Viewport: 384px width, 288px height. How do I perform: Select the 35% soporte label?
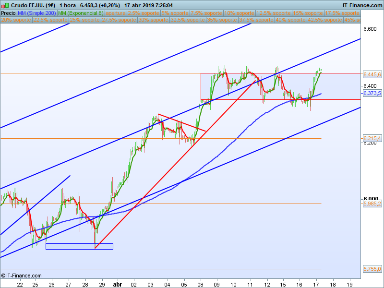222,20
